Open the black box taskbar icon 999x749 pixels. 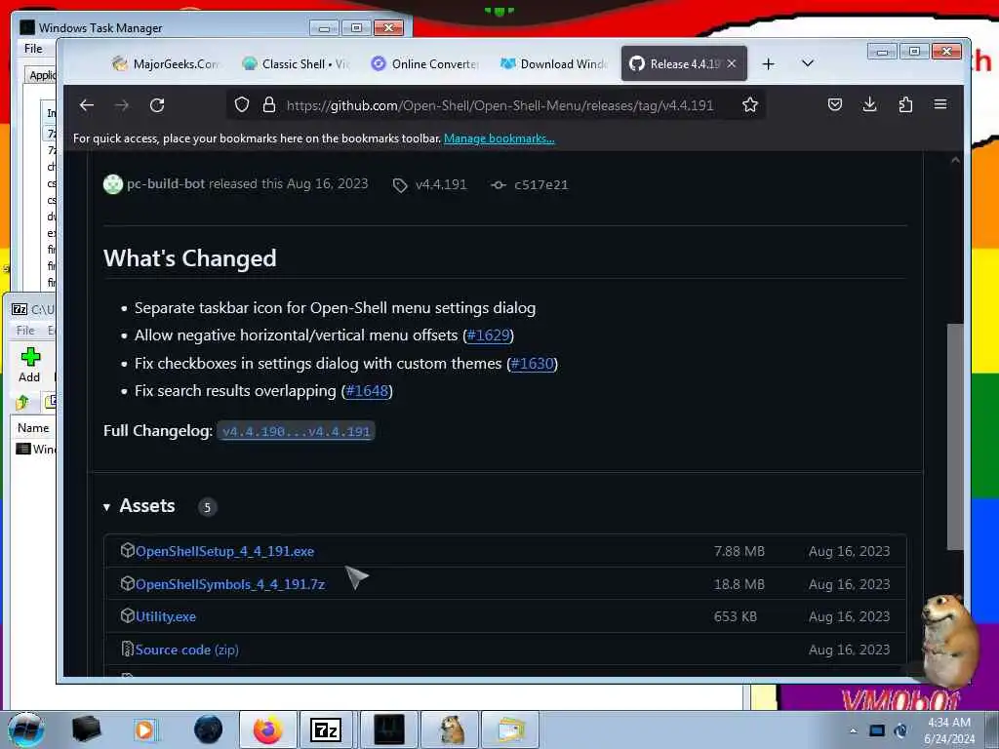[86, 729]
